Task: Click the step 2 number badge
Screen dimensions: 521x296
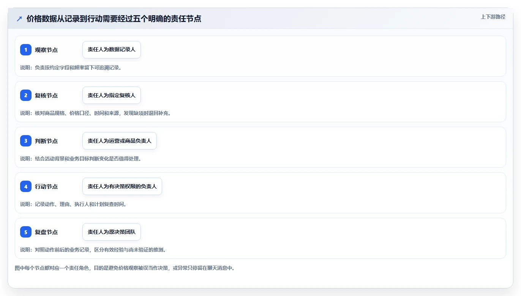Action: (26, 95)
